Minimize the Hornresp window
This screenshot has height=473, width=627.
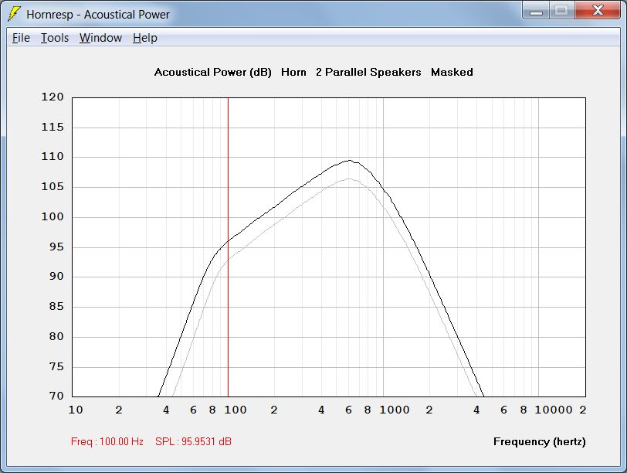click(536, 10)
